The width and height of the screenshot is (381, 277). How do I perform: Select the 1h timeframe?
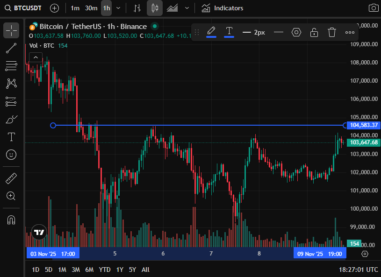click(x=107, y=8)
